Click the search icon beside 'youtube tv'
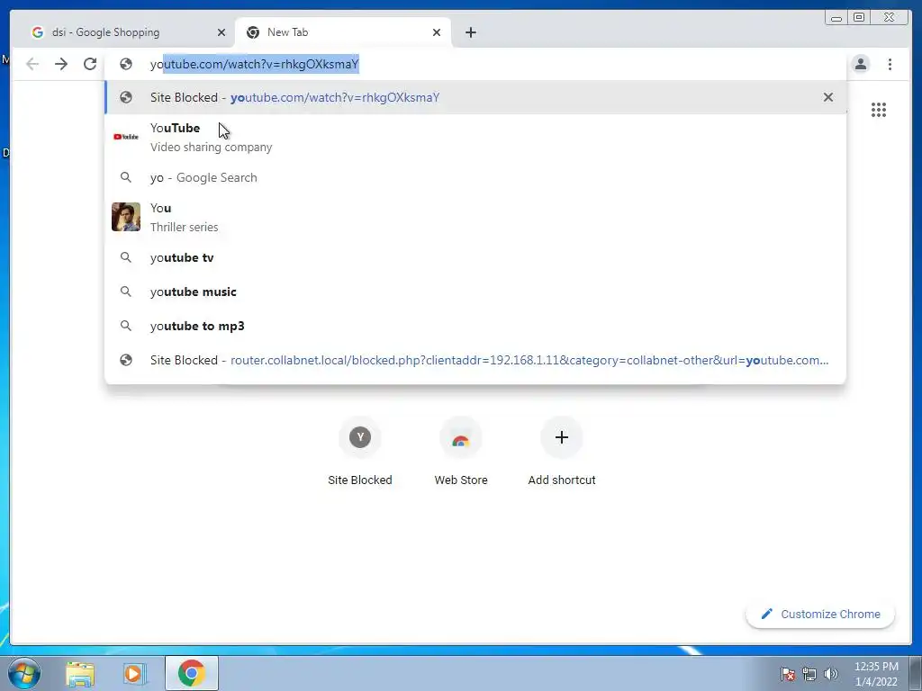922x691 pixels. click(x=126, y=257)
